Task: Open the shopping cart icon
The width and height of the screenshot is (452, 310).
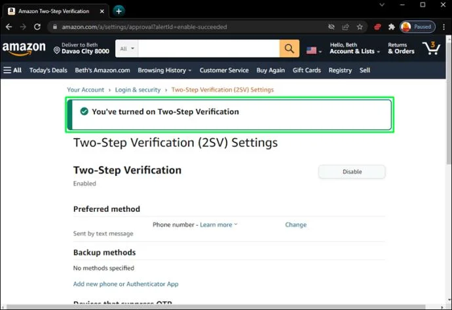Action: point(431,48)
